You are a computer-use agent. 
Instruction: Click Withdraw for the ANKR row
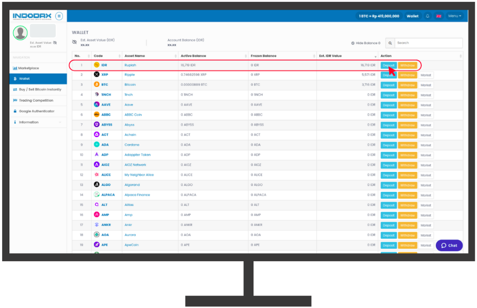click(408, 225)
